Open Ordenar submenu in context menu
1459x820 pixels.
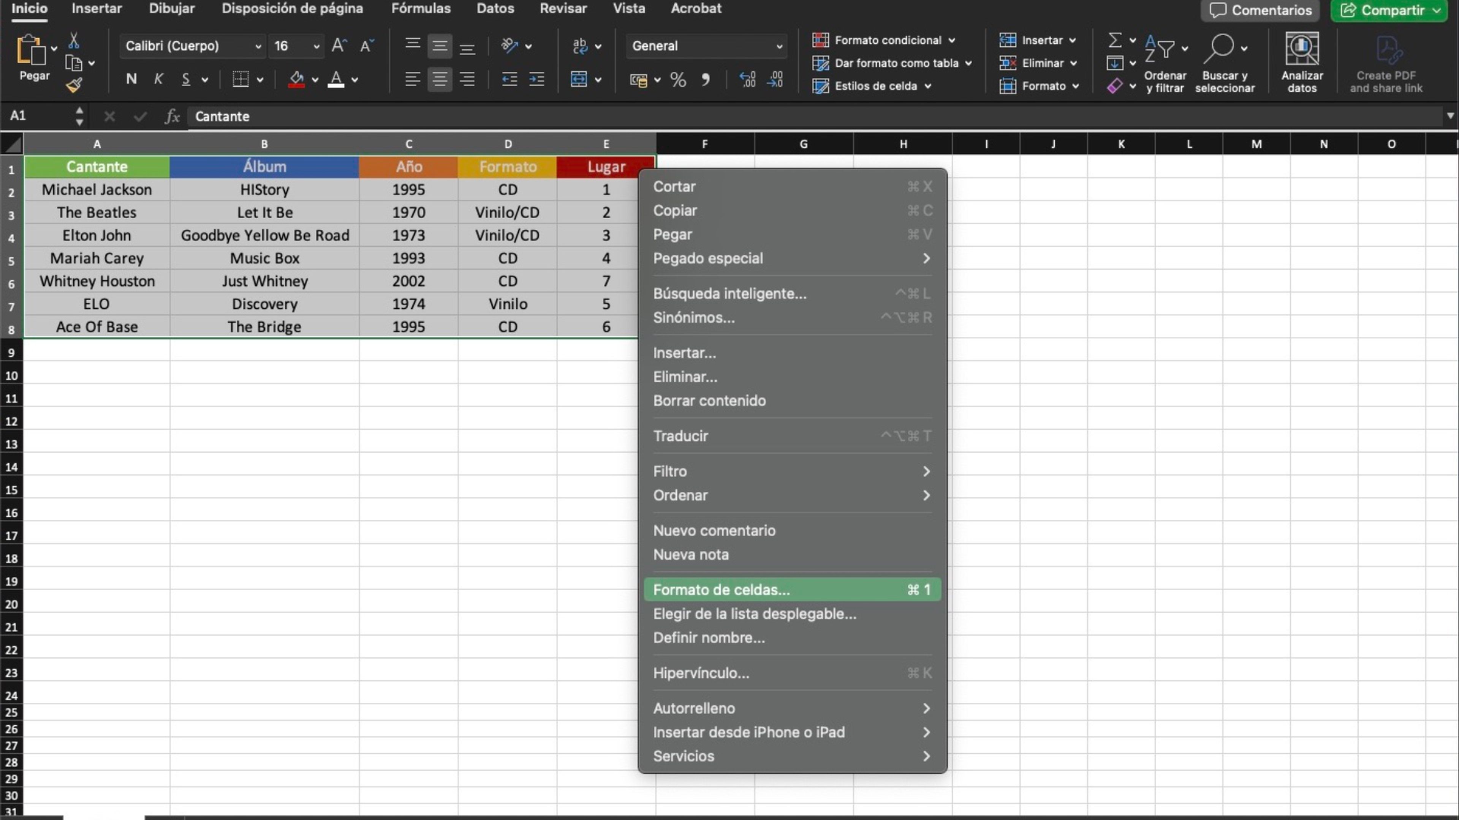point(792,495)
